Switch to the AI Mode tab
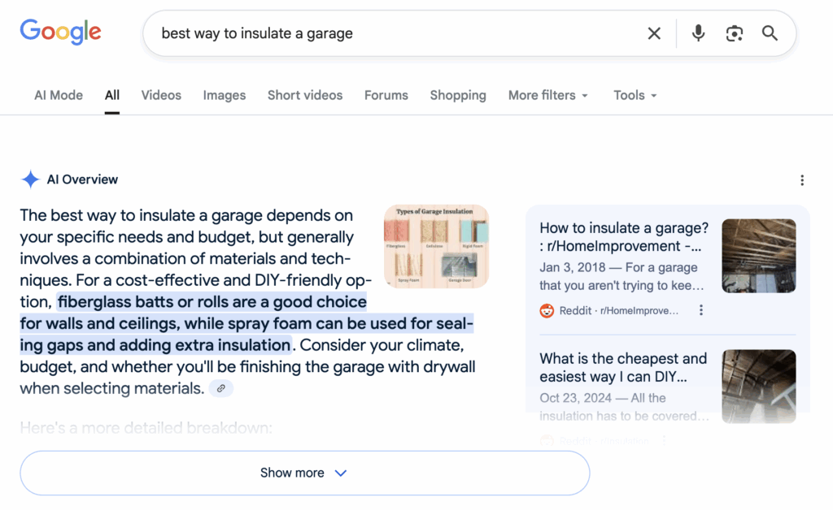 (59, 95)
